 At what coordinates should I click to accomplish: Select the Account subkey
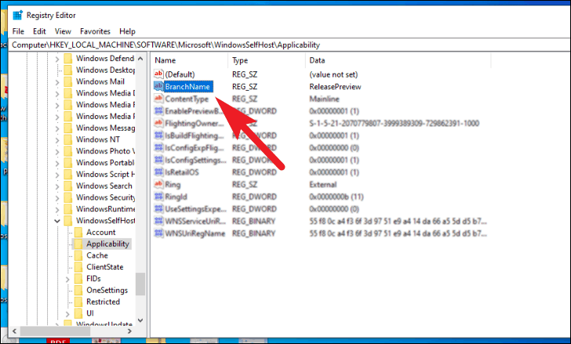coord(101,232)
